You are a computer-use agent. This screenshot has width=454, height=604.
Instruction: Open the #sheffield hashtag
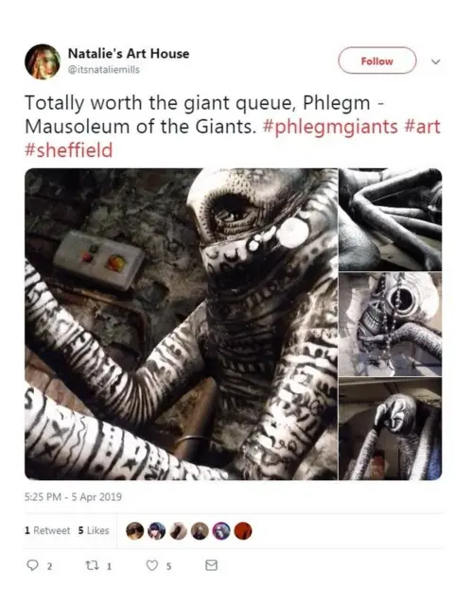(x=69, y=150)
